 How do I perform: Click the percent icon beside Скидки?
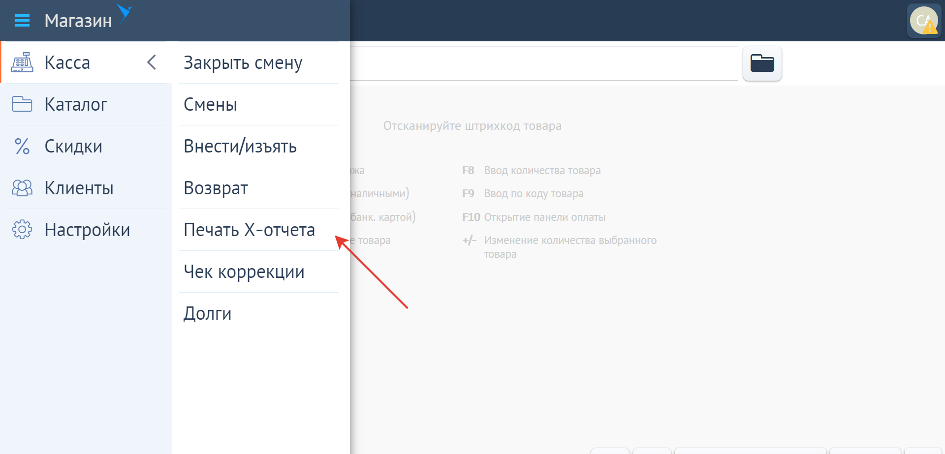22,146
